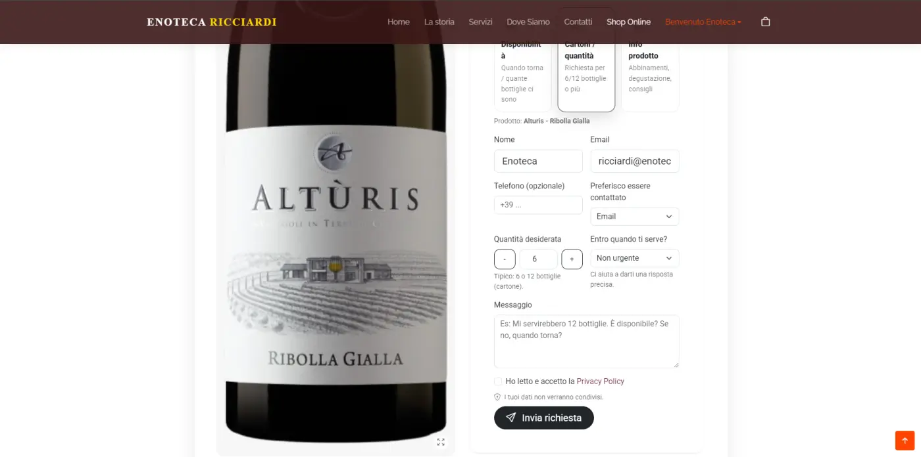The image size is (921, 457).
Task: Open the Entro quando ti serve dropdown
Action: tap(634, 258)
